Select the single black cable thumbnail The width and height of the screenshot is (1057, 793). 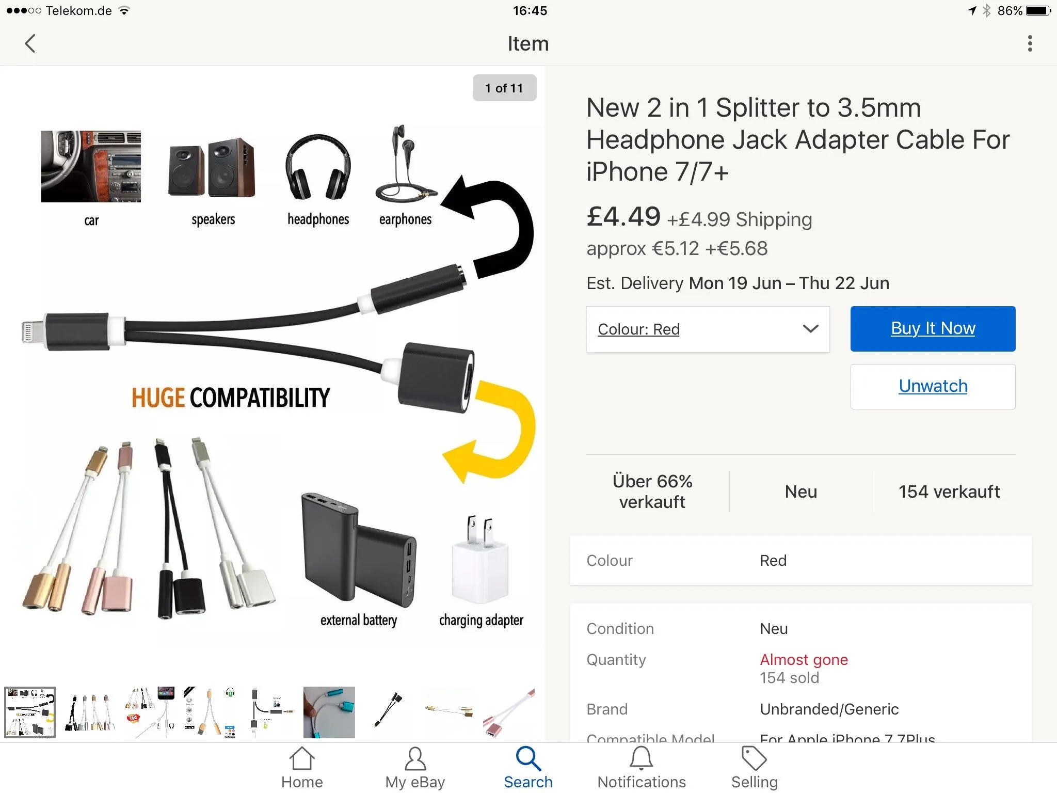pyautogui.click(x=389, y=712)
